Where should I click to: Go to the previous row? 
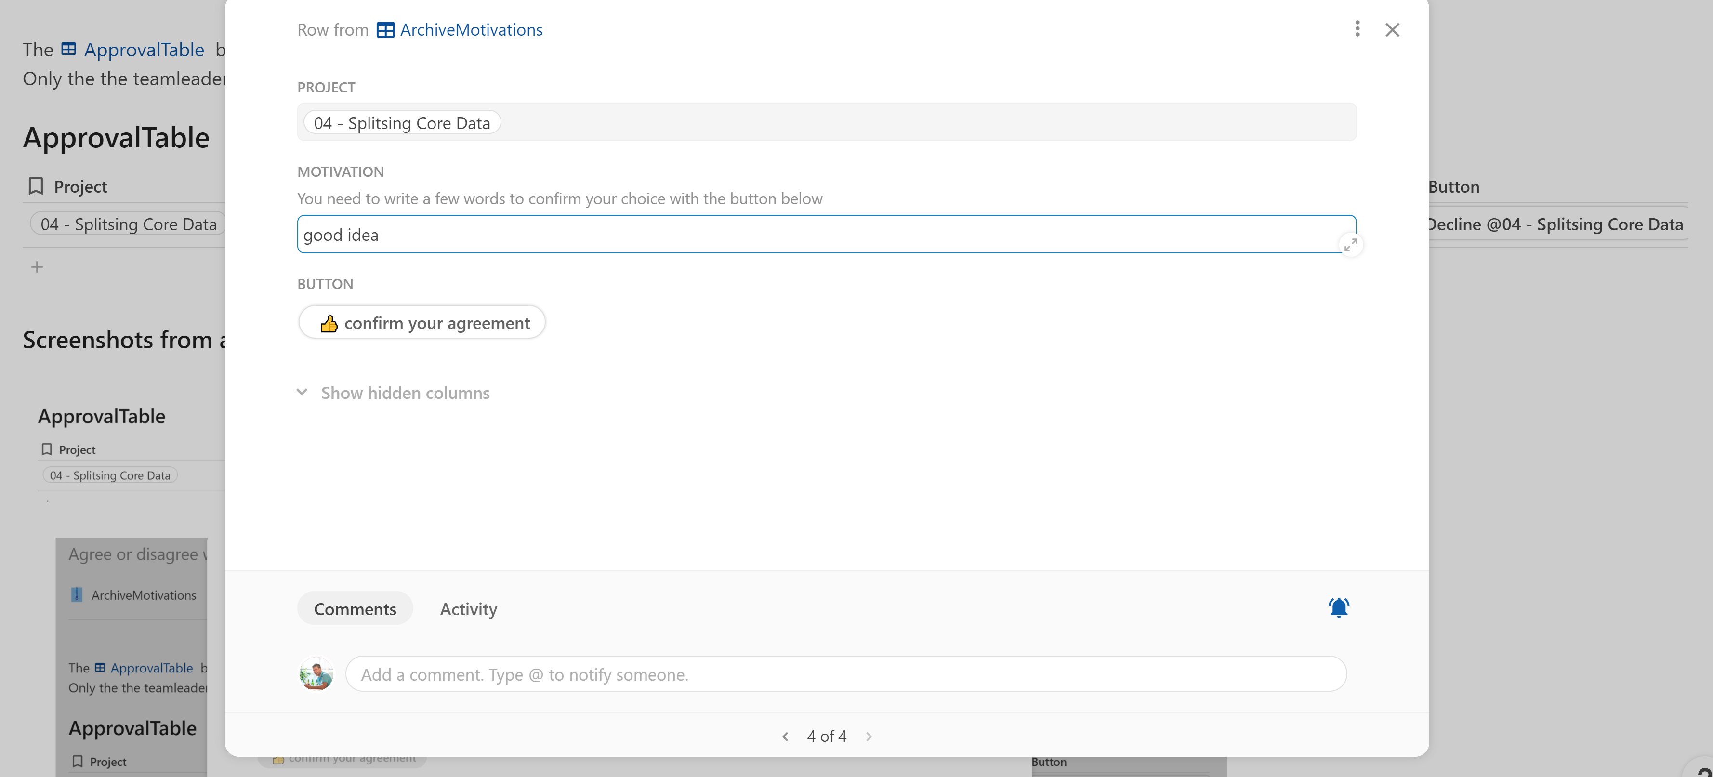coord(785,737)
